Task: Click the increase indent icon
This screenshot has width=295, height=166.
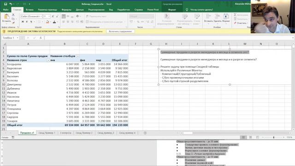Action: click(82, 22)
